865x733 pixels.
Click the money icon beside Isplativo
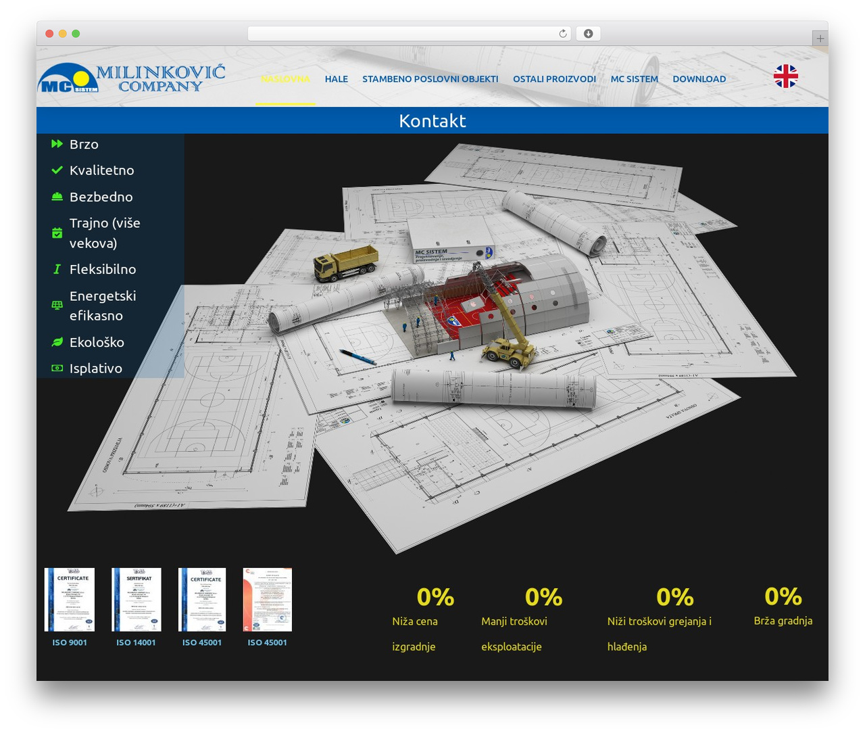click(57, 368)
